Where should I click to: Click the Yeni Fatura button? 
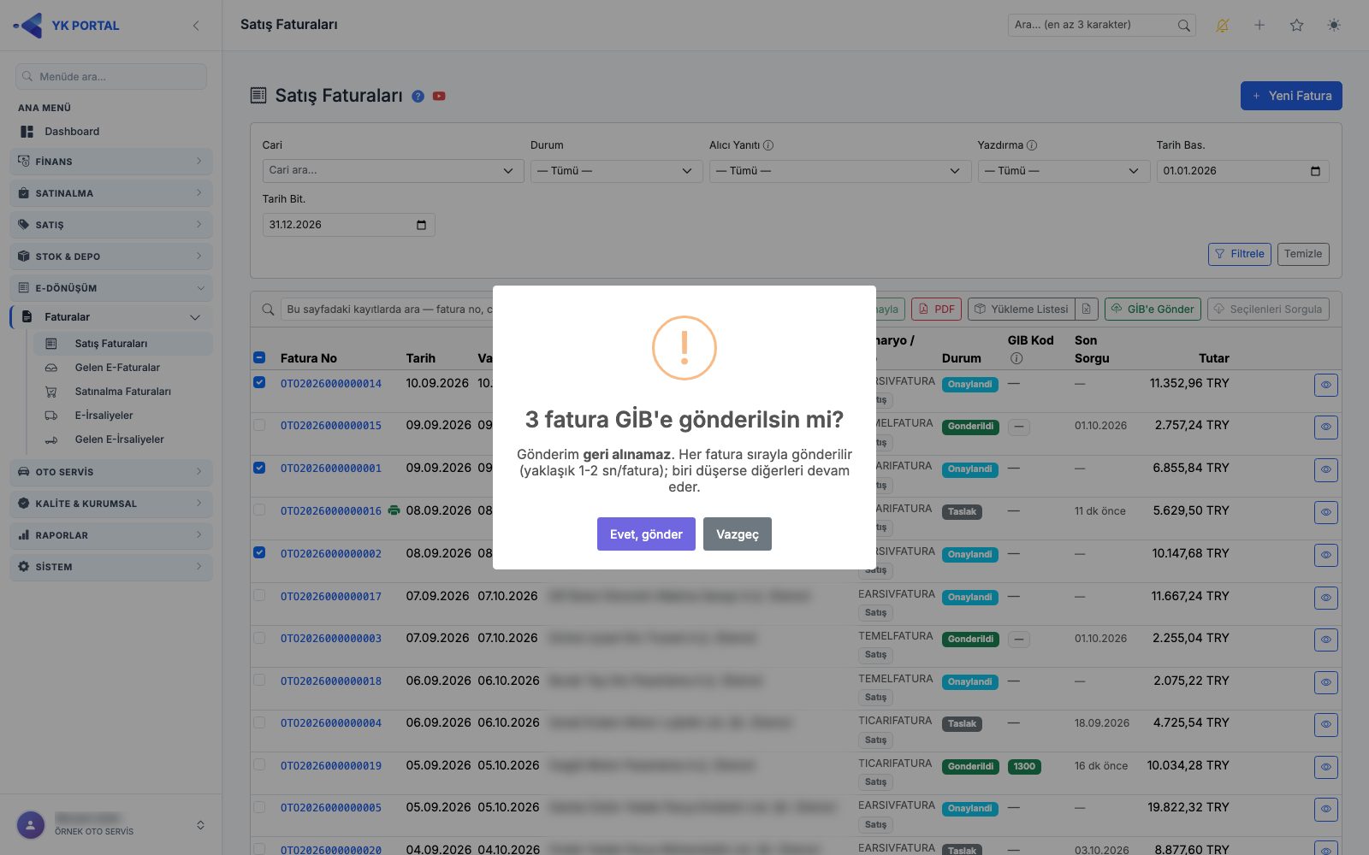1291,96
